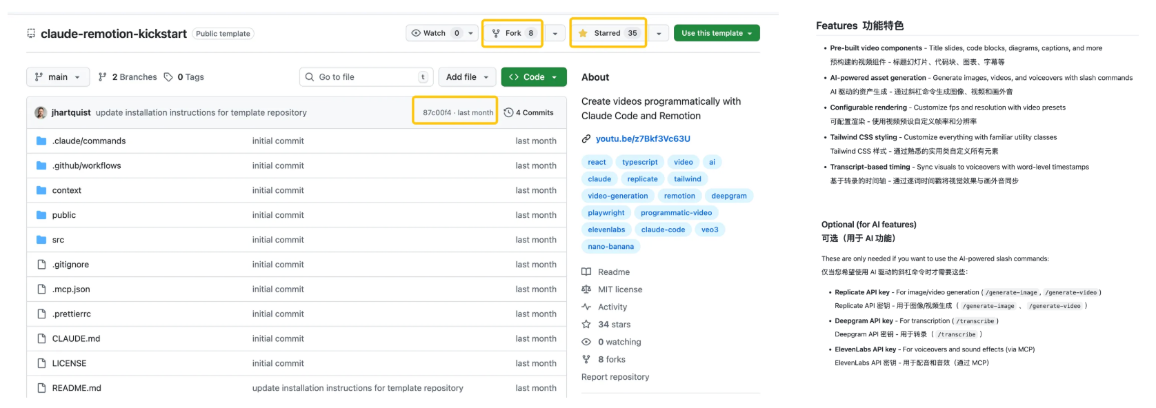Open the Add file dropdown

(468, 77)
